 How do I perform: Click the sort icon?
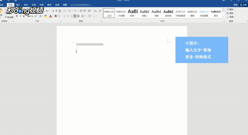[95, 11]
